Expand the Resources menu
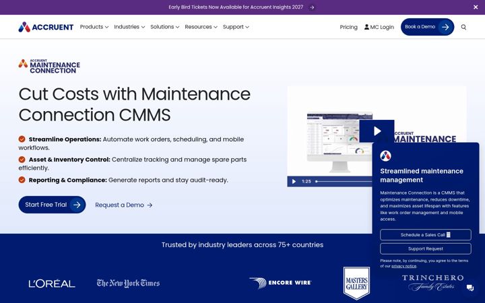This screenshot has width=485, height=303. [201, 27]
